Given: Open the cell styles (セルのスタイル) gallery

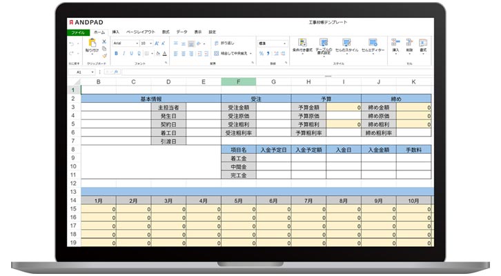Looking at the screenshot, I should tap(346, 45).
